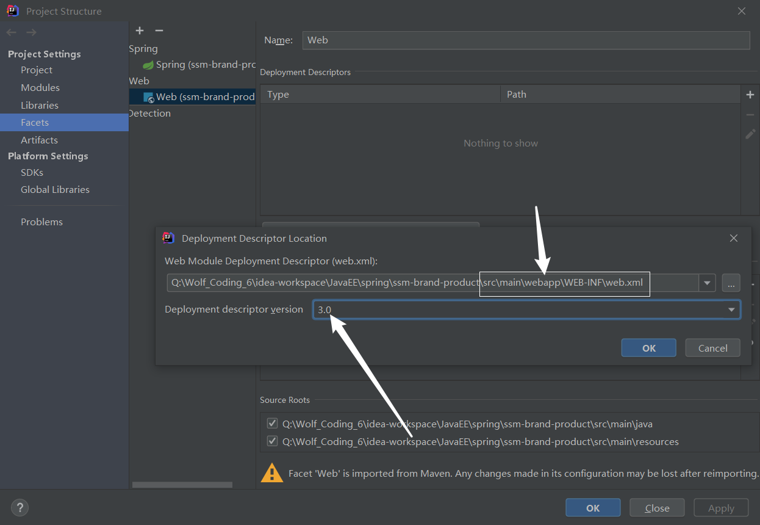Image resolution: width=760 pixels, height=525 pixels.
Task: Browse for web.xml with ellipsis button
Action: coord(731,283)
